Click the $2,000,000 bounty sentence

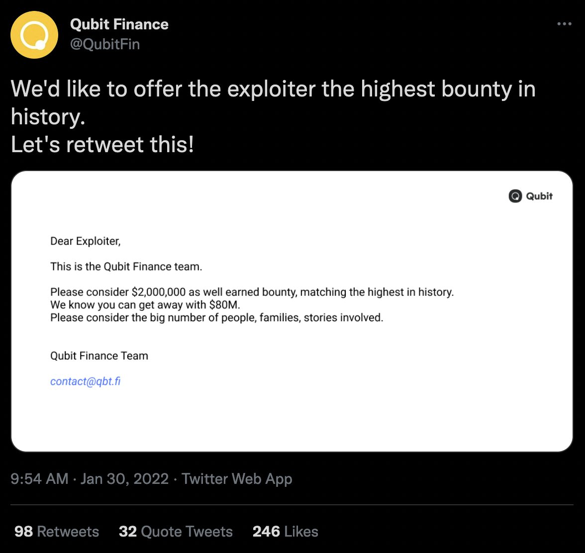(x=252, y=292)
